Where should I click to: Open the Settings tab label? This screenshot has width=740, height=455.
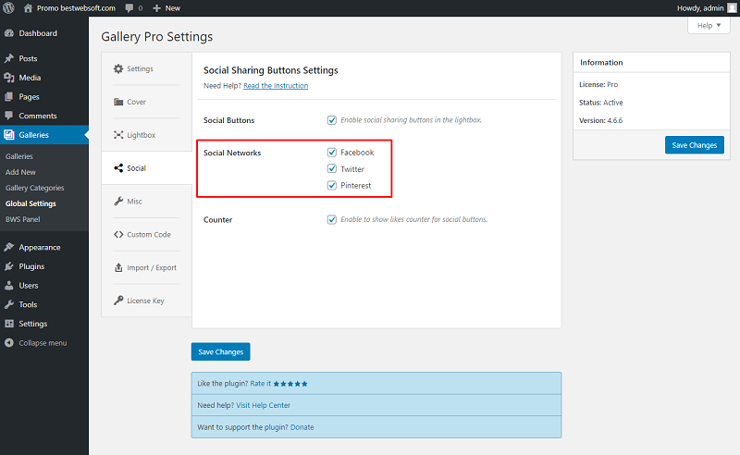coord(140,68)
